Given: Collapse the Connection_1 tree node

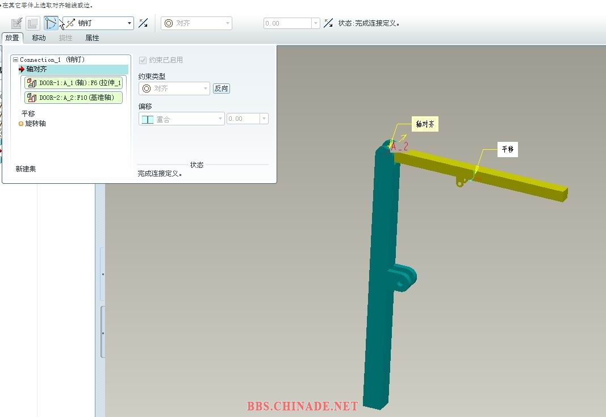Looking at the screenshot, I should (x=15, y=60).
